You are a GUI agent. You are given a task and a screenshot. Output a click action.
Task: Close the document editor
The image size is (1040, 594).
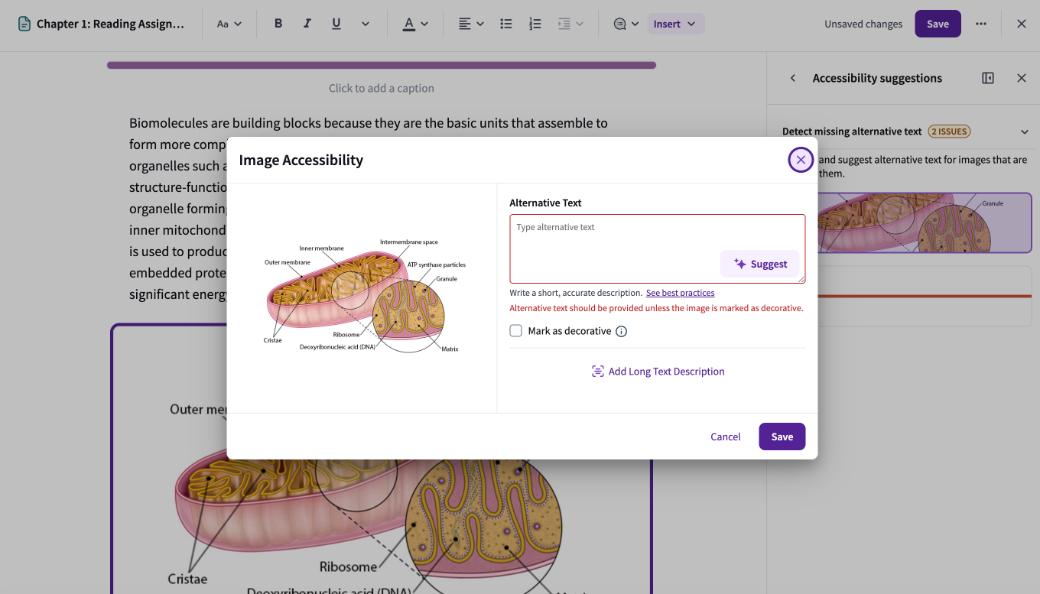pyautogui.click(x=1022, y=24)
